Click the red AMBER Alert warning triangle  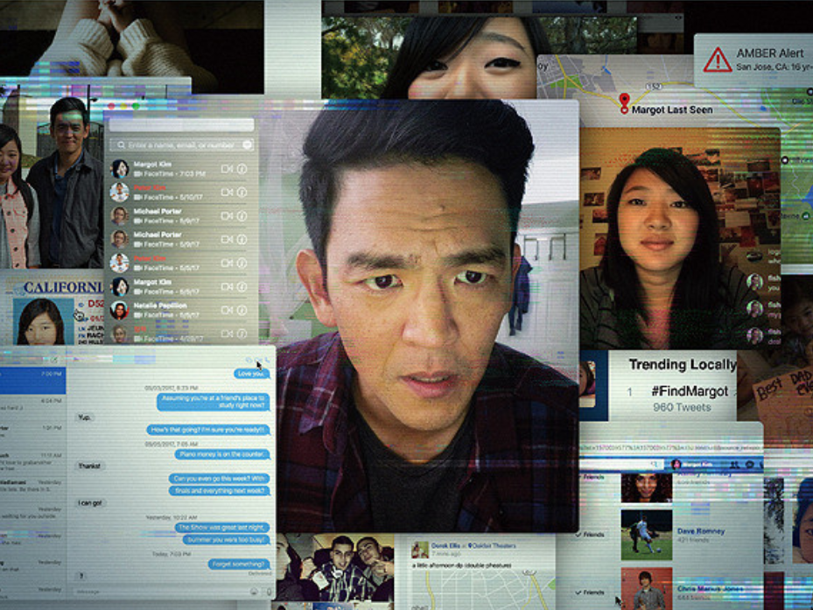tap(718, 60)
